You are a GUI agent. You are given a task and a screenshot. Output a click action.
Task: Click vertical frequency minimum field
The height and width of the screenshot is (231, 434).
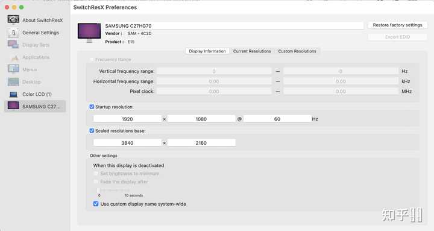click(214, 71)
